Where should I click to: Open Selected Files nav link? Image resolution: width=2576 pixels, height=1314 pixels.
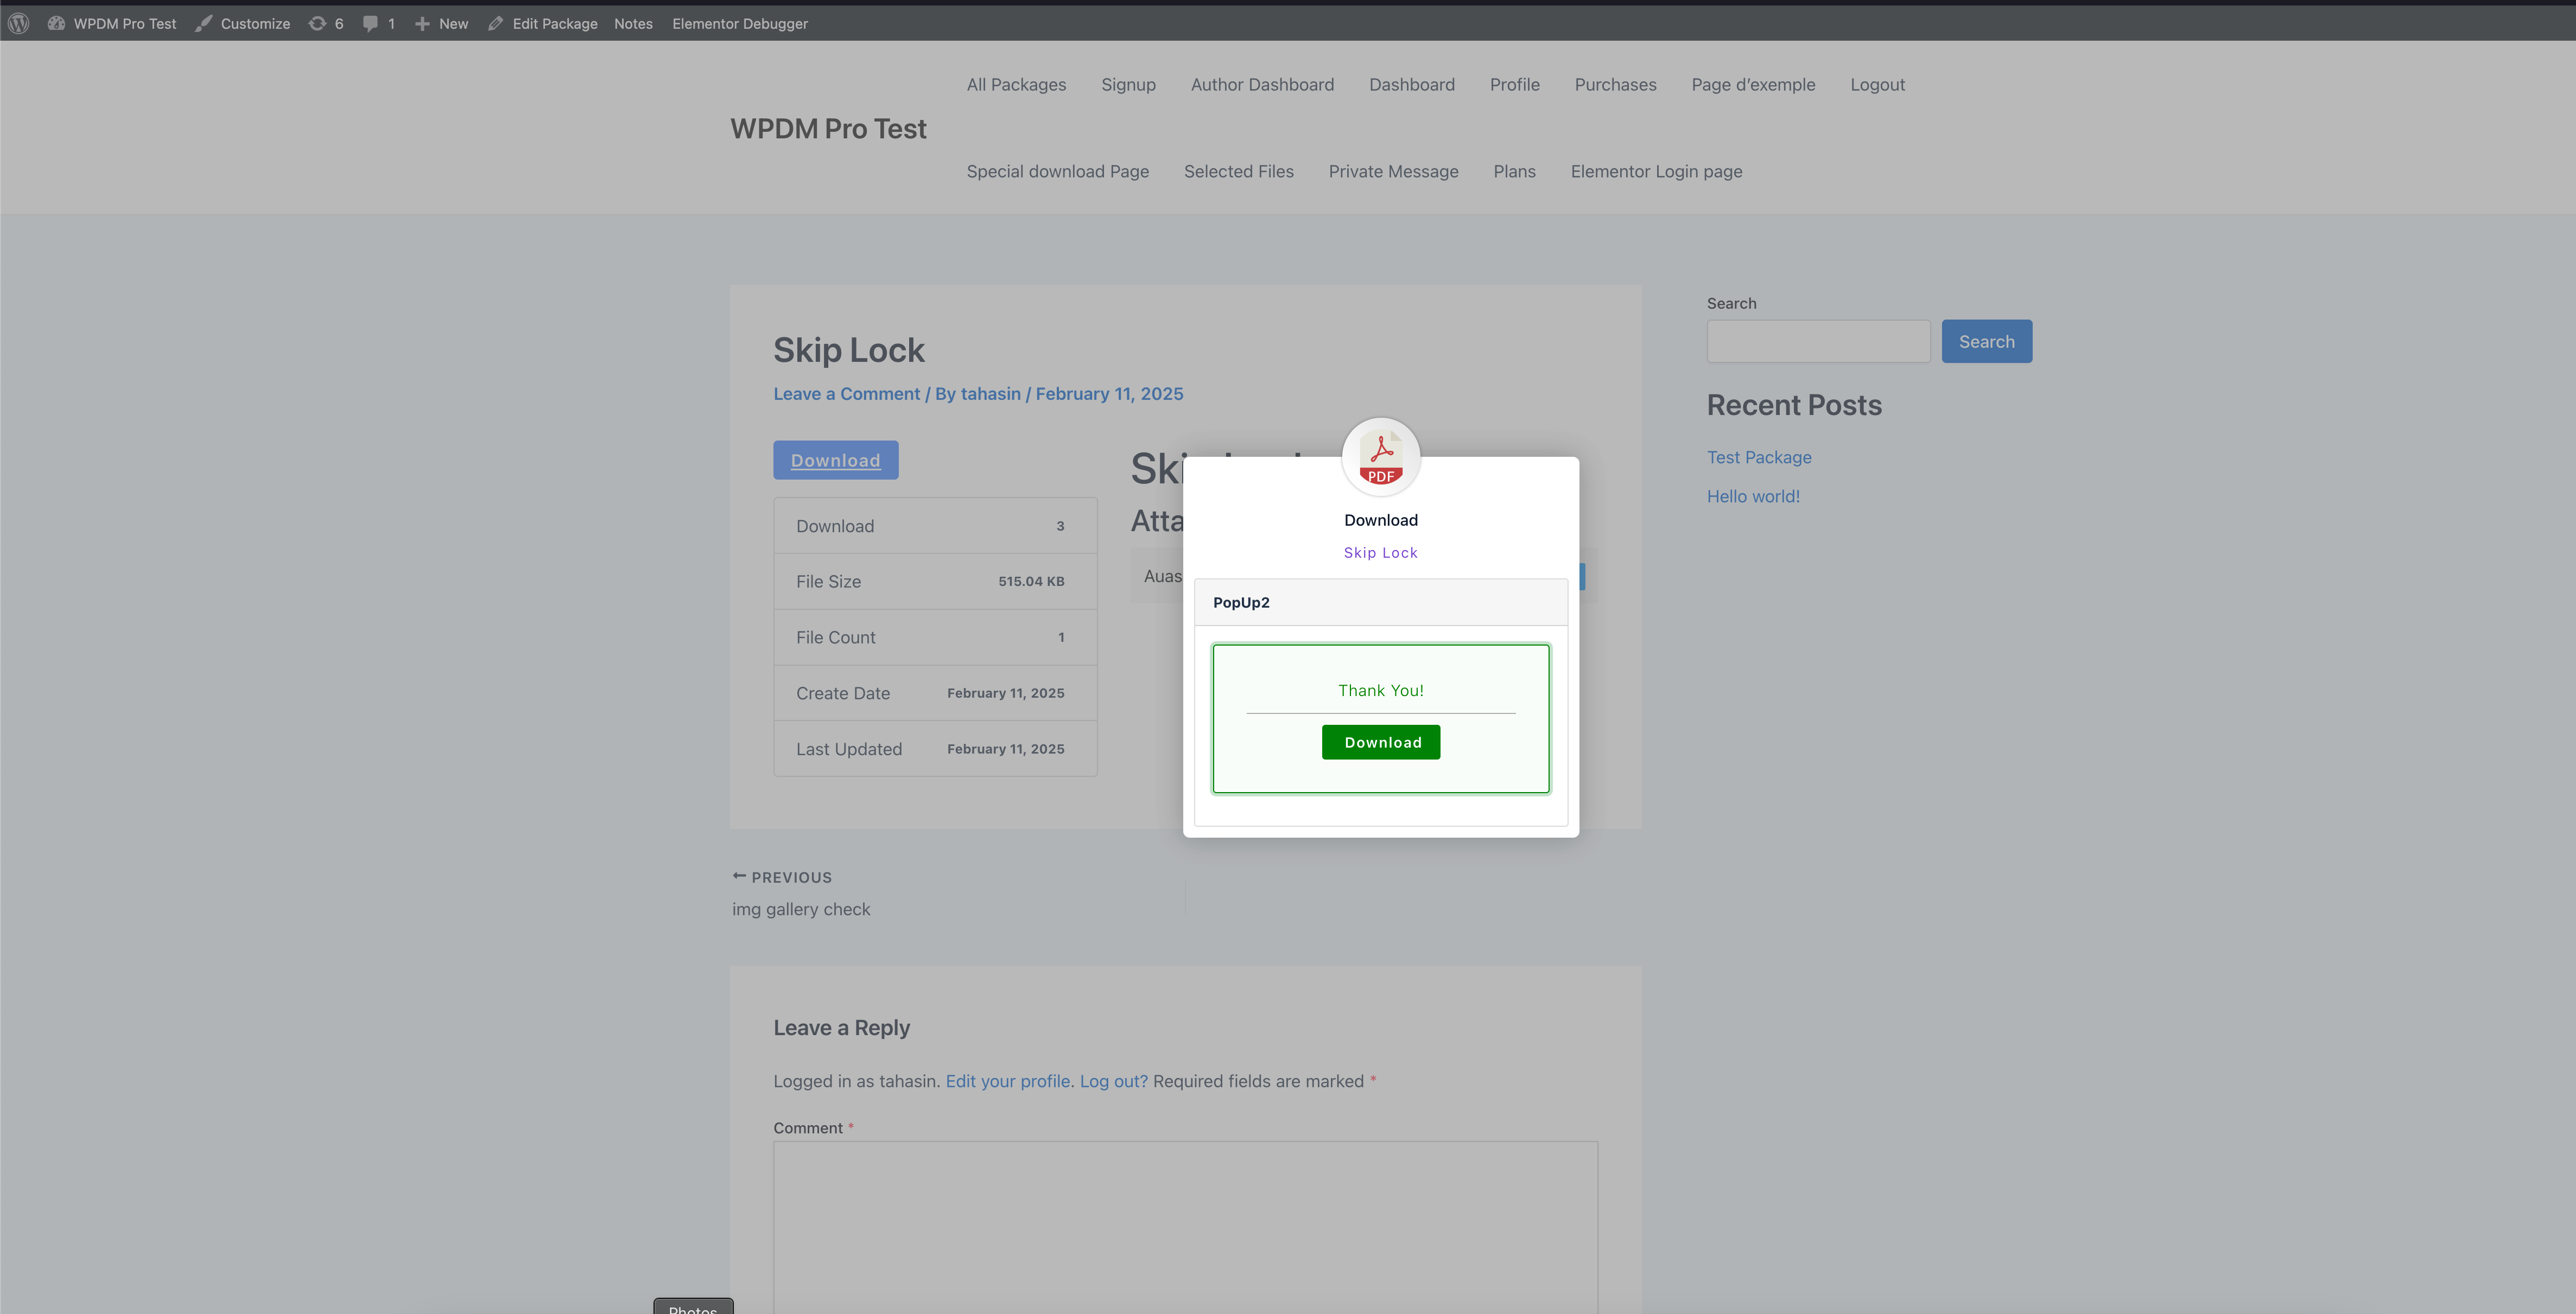tap(1238, 172)
